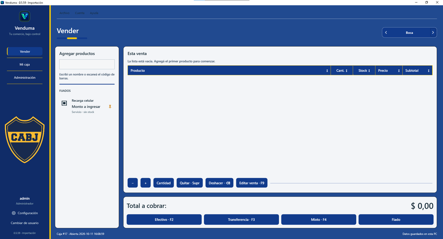Click the "La lista está vacía" message
This screenshot has height=239, width=443.
pyautogui.click(x=171, y=61)
